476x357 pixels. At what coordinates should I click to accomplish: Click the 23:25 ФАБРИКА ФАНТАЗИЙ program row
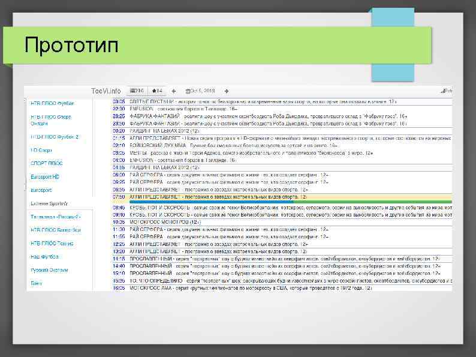[x=282, y=116]
